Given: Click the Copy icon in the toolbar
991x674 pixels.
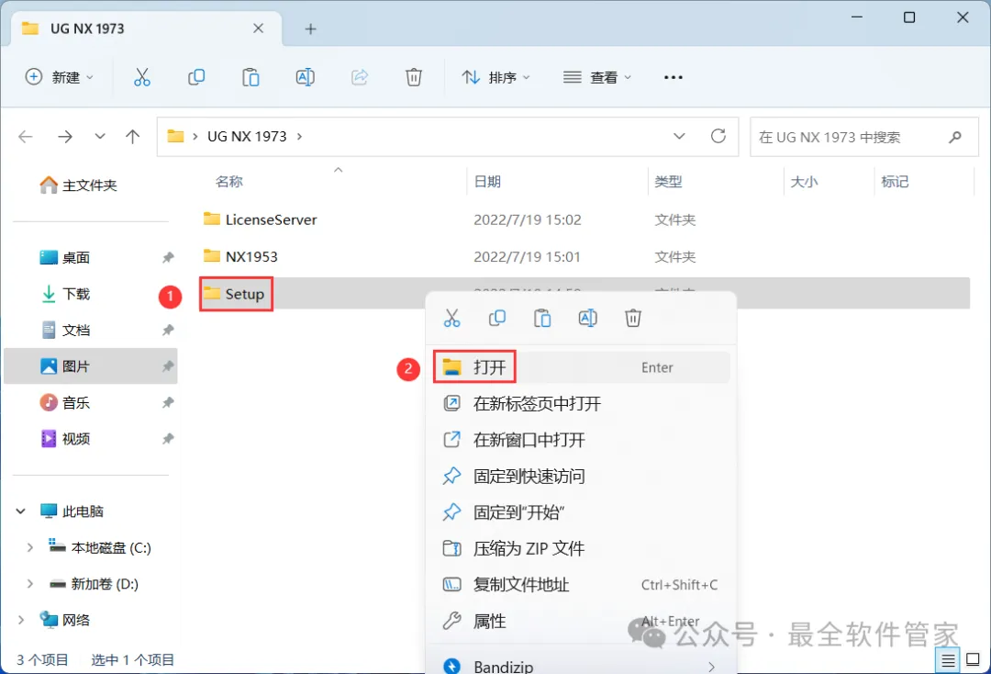Looking at the screenshot, I should pyautogui.click(x=196, y=77).
